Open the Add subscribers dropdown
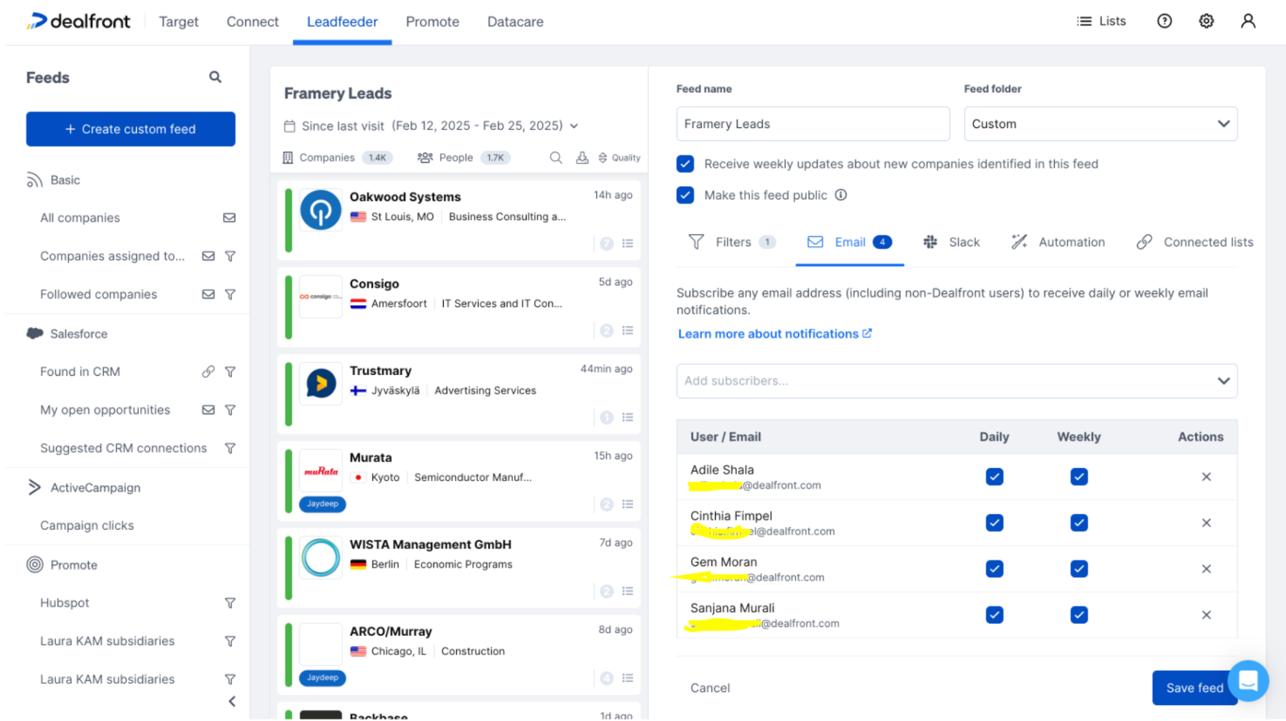 (956, 381)
